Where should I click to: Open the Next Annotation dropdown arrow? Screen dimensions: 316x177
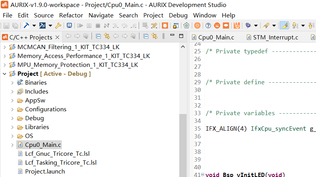303,26
